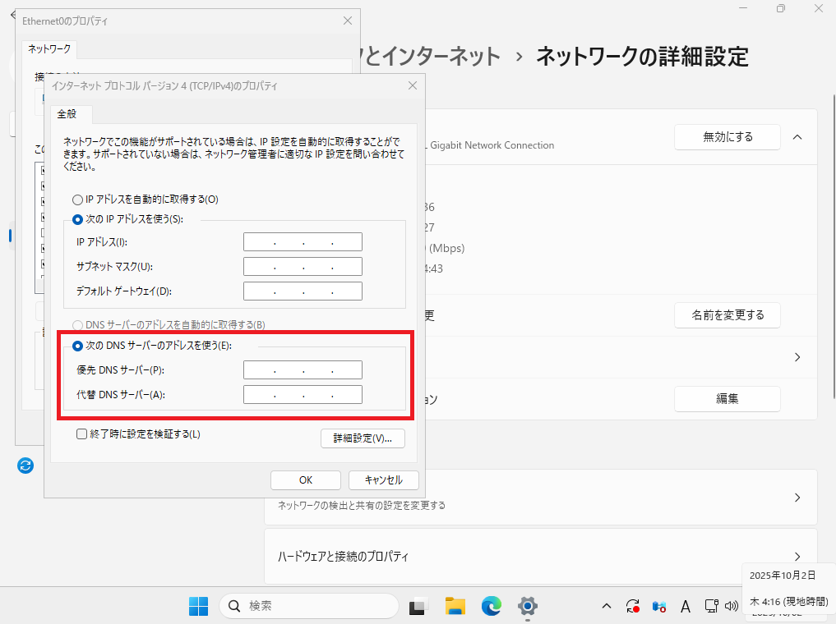Open File Explorer from the taskbar

click(455, 607)
